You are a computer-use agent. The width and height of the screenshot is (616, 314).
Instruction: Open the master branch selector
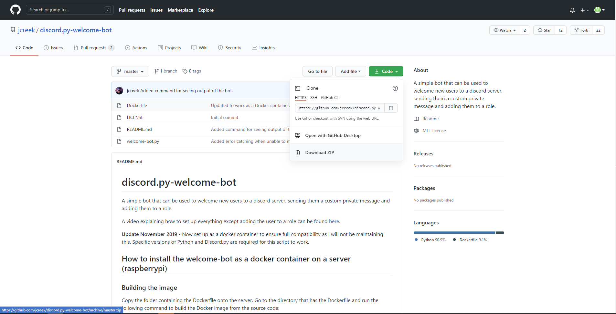130,71
